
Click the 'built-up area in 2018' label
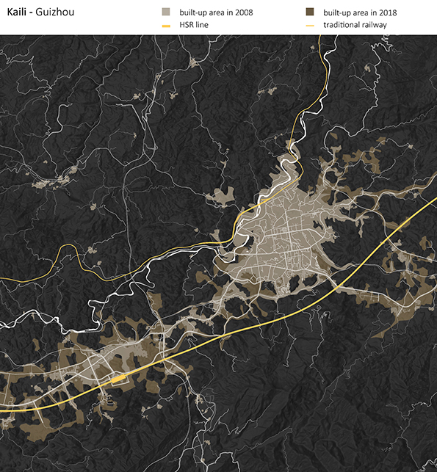(360, 12)
